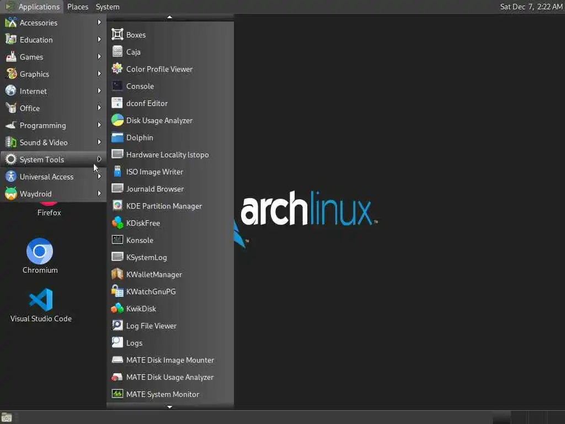
Task: Open dconf Editor icon
Action: pyautogui.click(x=118, y=103)
